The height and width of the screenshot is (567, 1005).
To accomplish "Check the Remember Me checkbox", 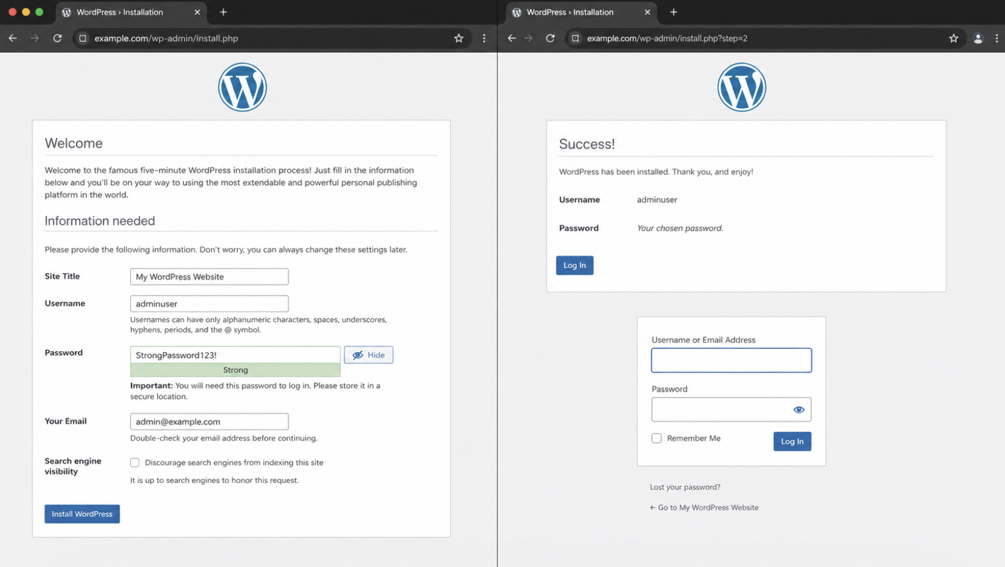I will tap(656, 438).
